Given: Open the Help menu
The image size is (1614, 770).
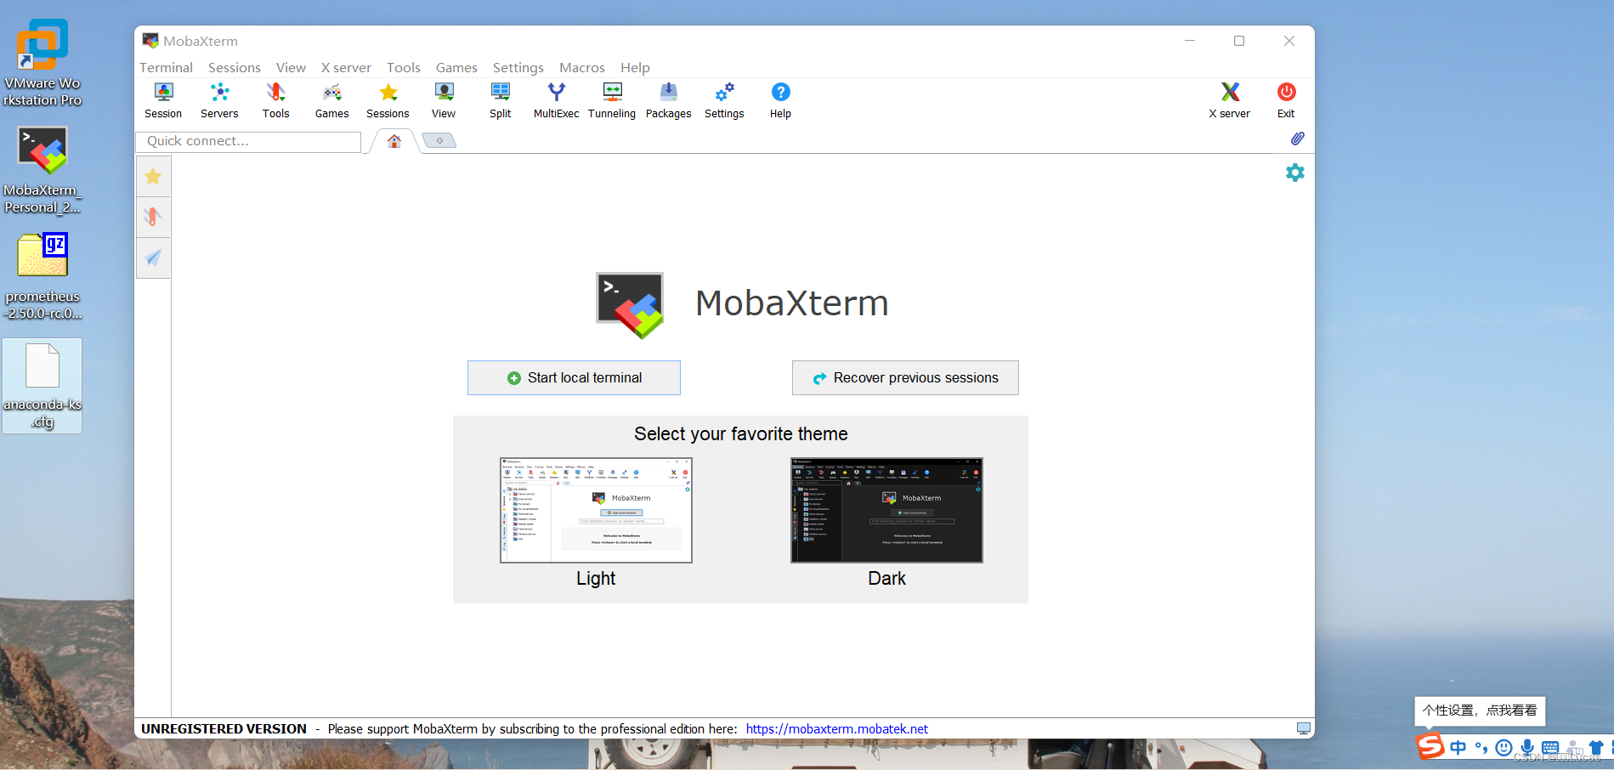Looking at the screenshot, I should (635, 67).
